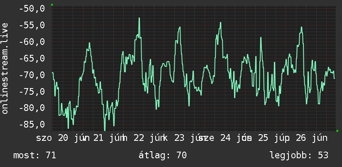Image resolution: width=342 pixels, height=167 pixels.
Task: Click the -65,0 y-axis label
Action: point(32,58)
